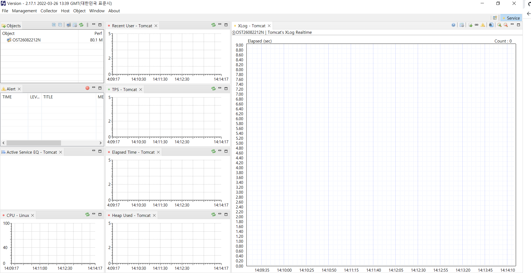Close the XLog - Tomcat tab
Viewport: 531px width, 273px height.
[269, 26]
